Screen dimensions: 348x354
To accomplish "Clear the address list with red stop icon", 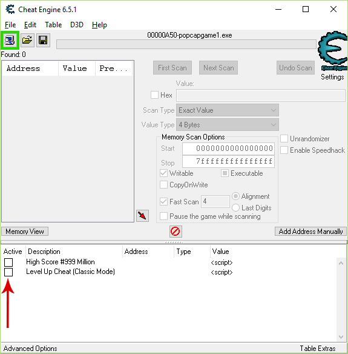I will (176, 232).
